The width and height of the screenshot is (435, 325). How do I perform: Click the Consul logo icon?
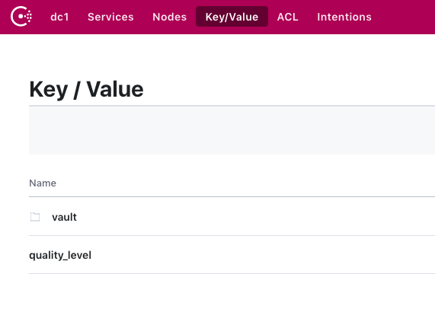[x=21, y=17]
